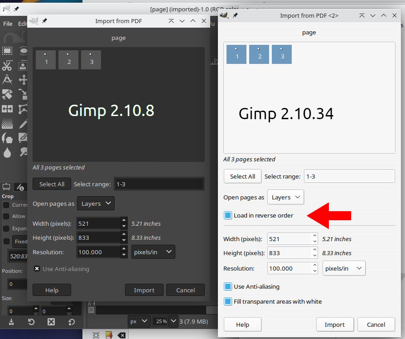Open Edit menu in GIMP window

22,24
